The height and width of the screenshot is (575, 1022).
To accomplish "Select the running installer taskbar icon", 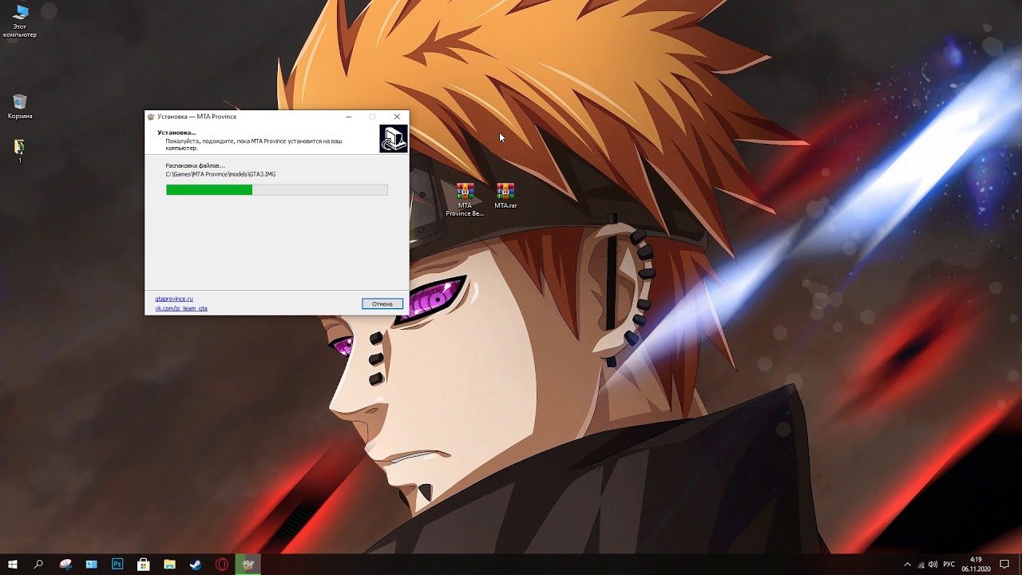I will (x=248, y=565).
